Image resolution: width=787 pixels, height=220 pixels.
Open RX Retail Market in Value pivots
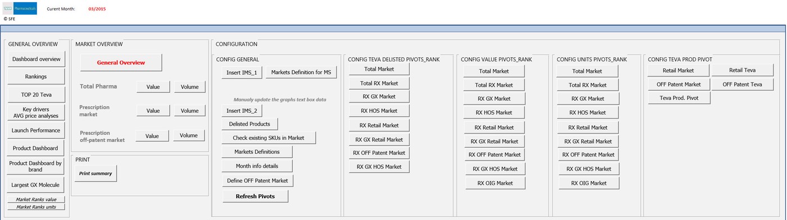click(x=494, y=127)
